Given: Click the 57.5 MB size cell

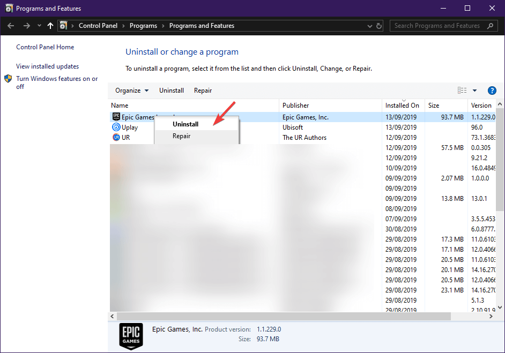Looking at the screenshot, I should click(x=452, y=148).
